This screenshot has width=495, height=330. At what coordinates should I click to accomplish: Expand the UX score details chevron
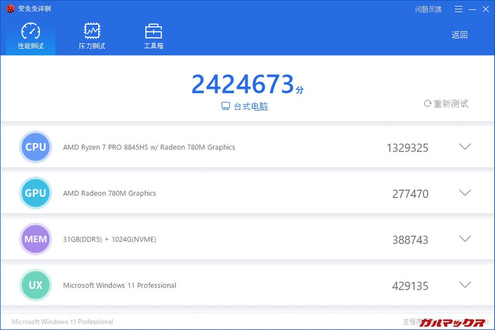point(464,285)
